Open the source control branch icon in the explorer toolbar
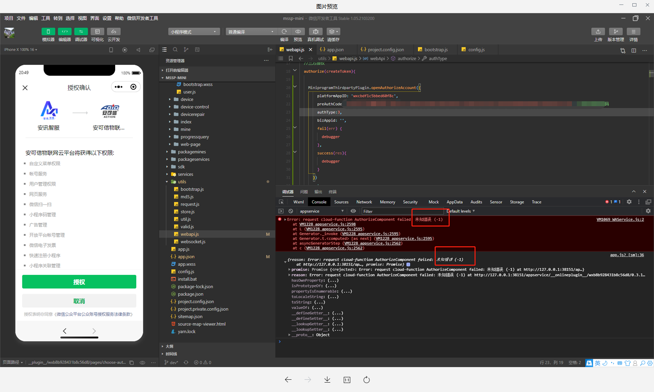 point(186,49)
